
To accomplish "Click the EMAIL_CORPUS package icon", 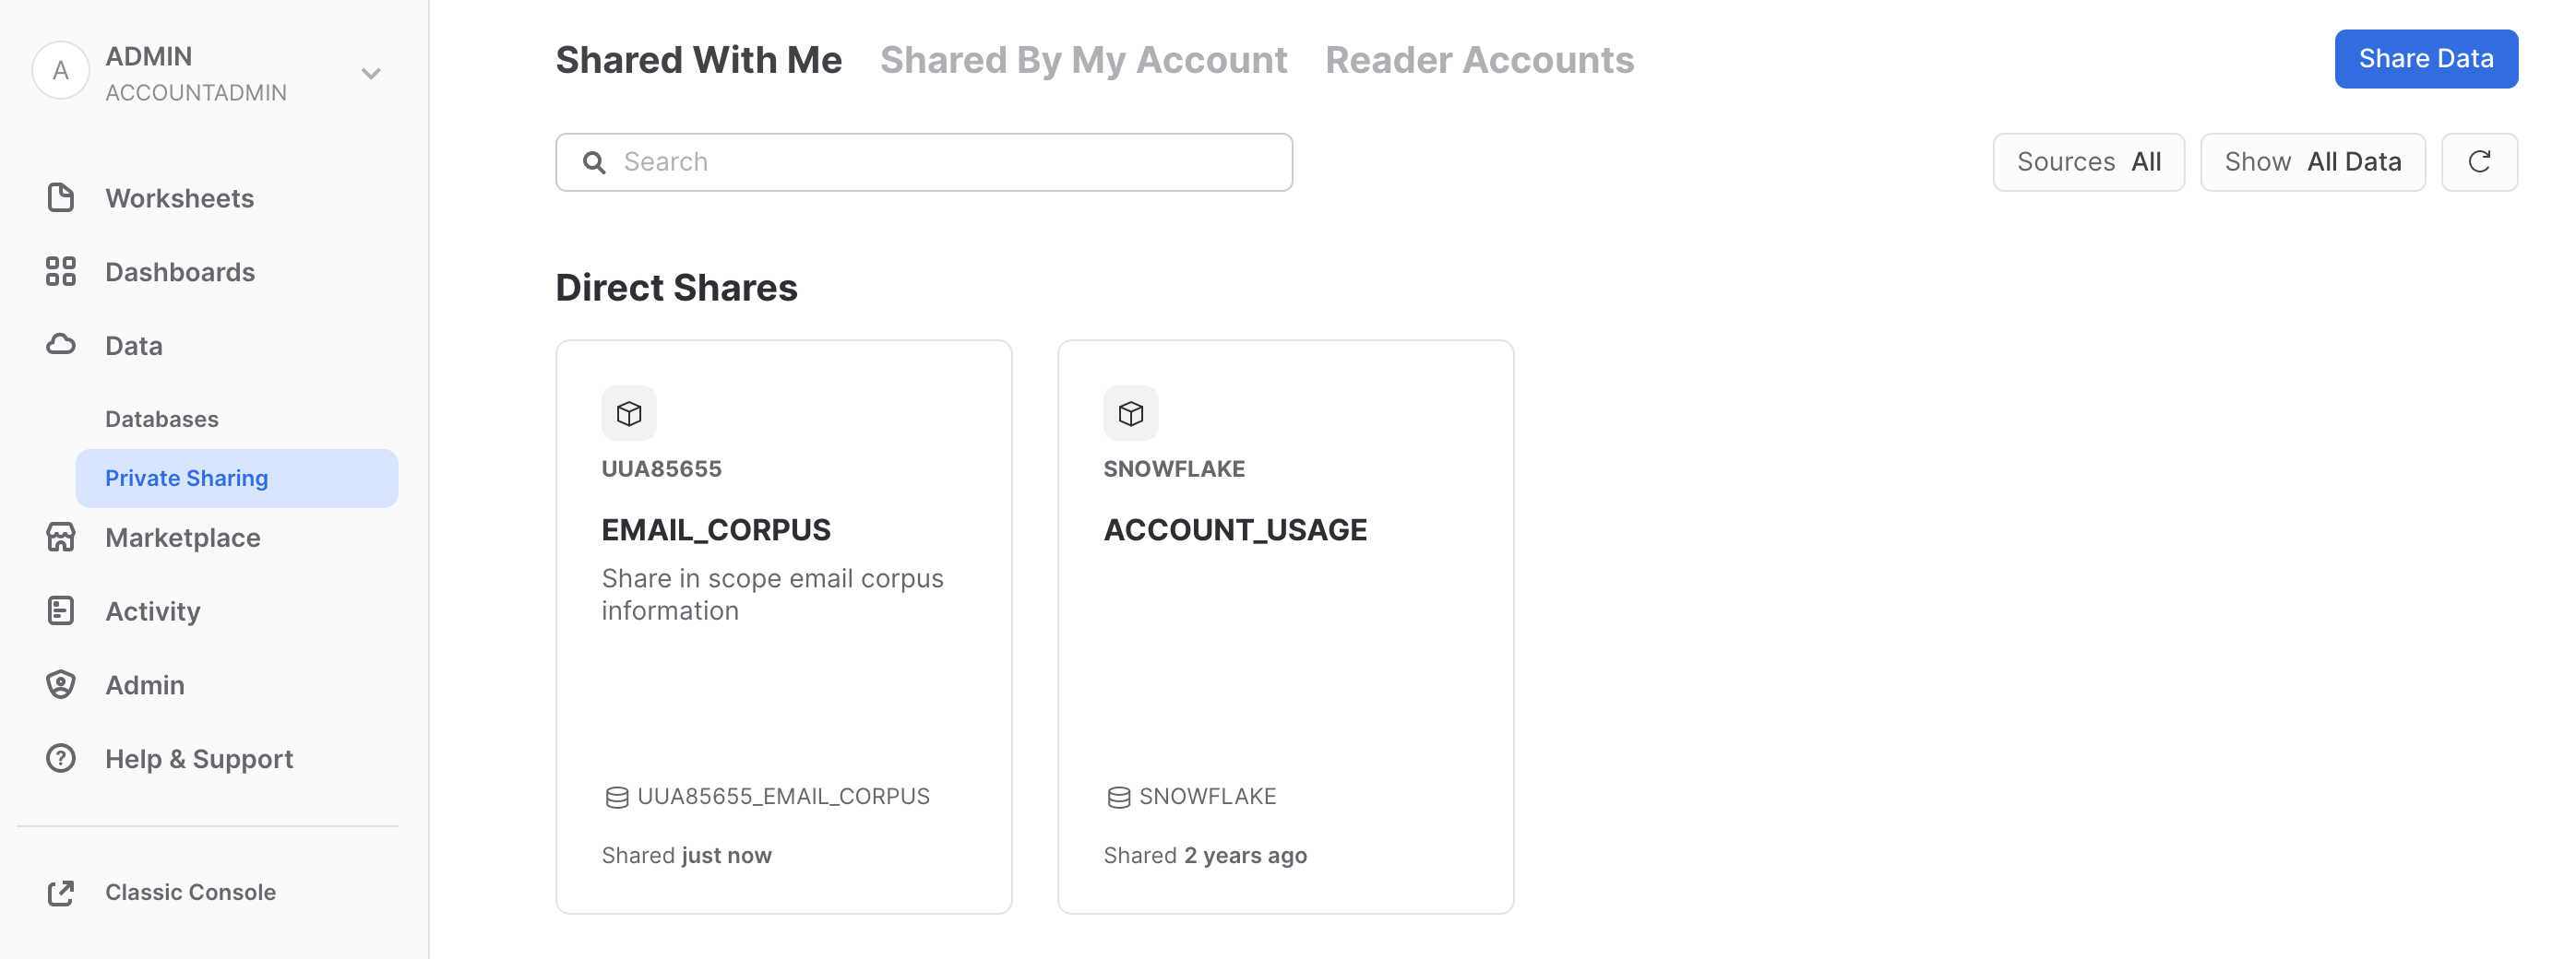I will tap(629, 412).
